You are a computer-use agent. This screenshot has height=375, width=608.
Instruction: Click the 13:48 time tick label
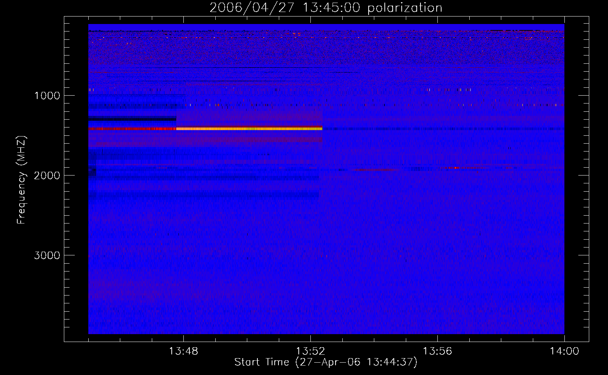pyautogui.click(x=183, y=351)
